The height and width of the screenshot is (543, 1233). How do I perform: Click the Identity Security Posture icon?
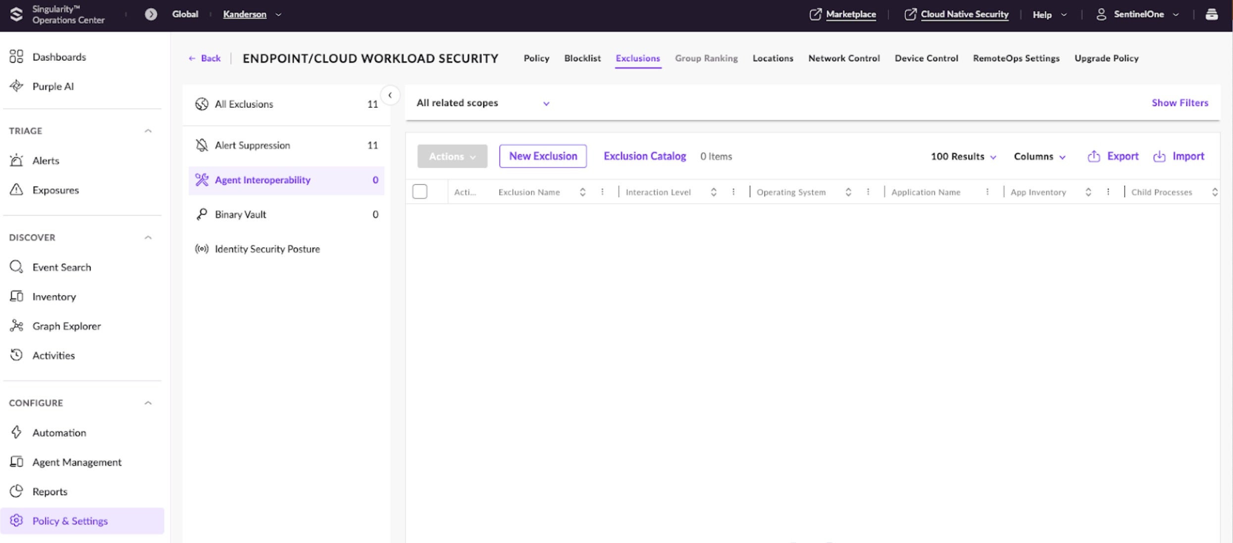tap(202, 249)
